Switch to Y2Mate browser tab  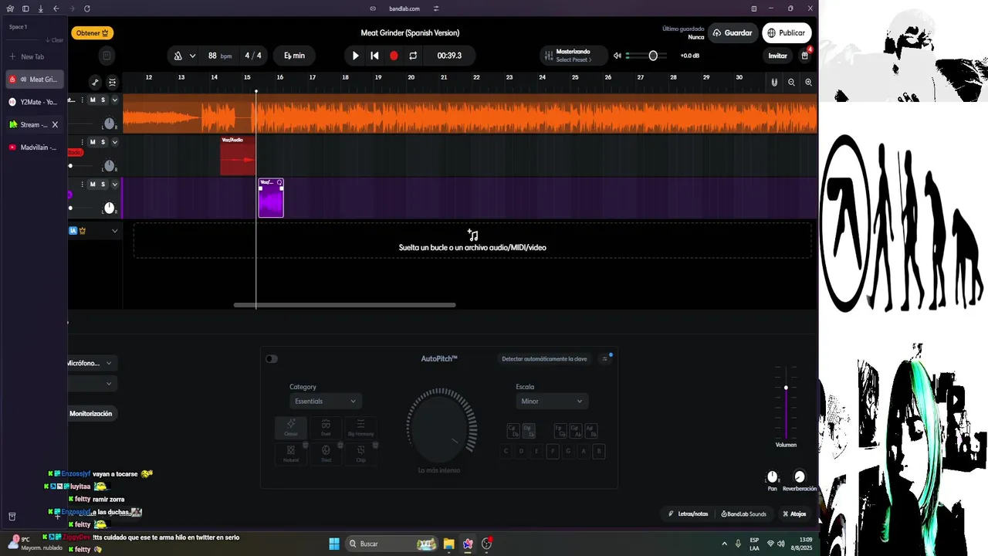35,102
